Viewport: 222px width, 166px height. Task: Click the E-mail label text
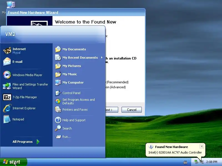17,62
